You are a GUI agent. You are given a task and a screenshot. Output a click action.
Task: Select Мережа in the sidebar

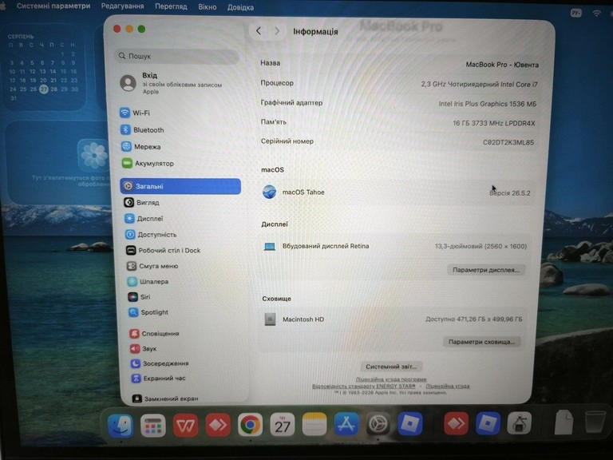[141, 147]
